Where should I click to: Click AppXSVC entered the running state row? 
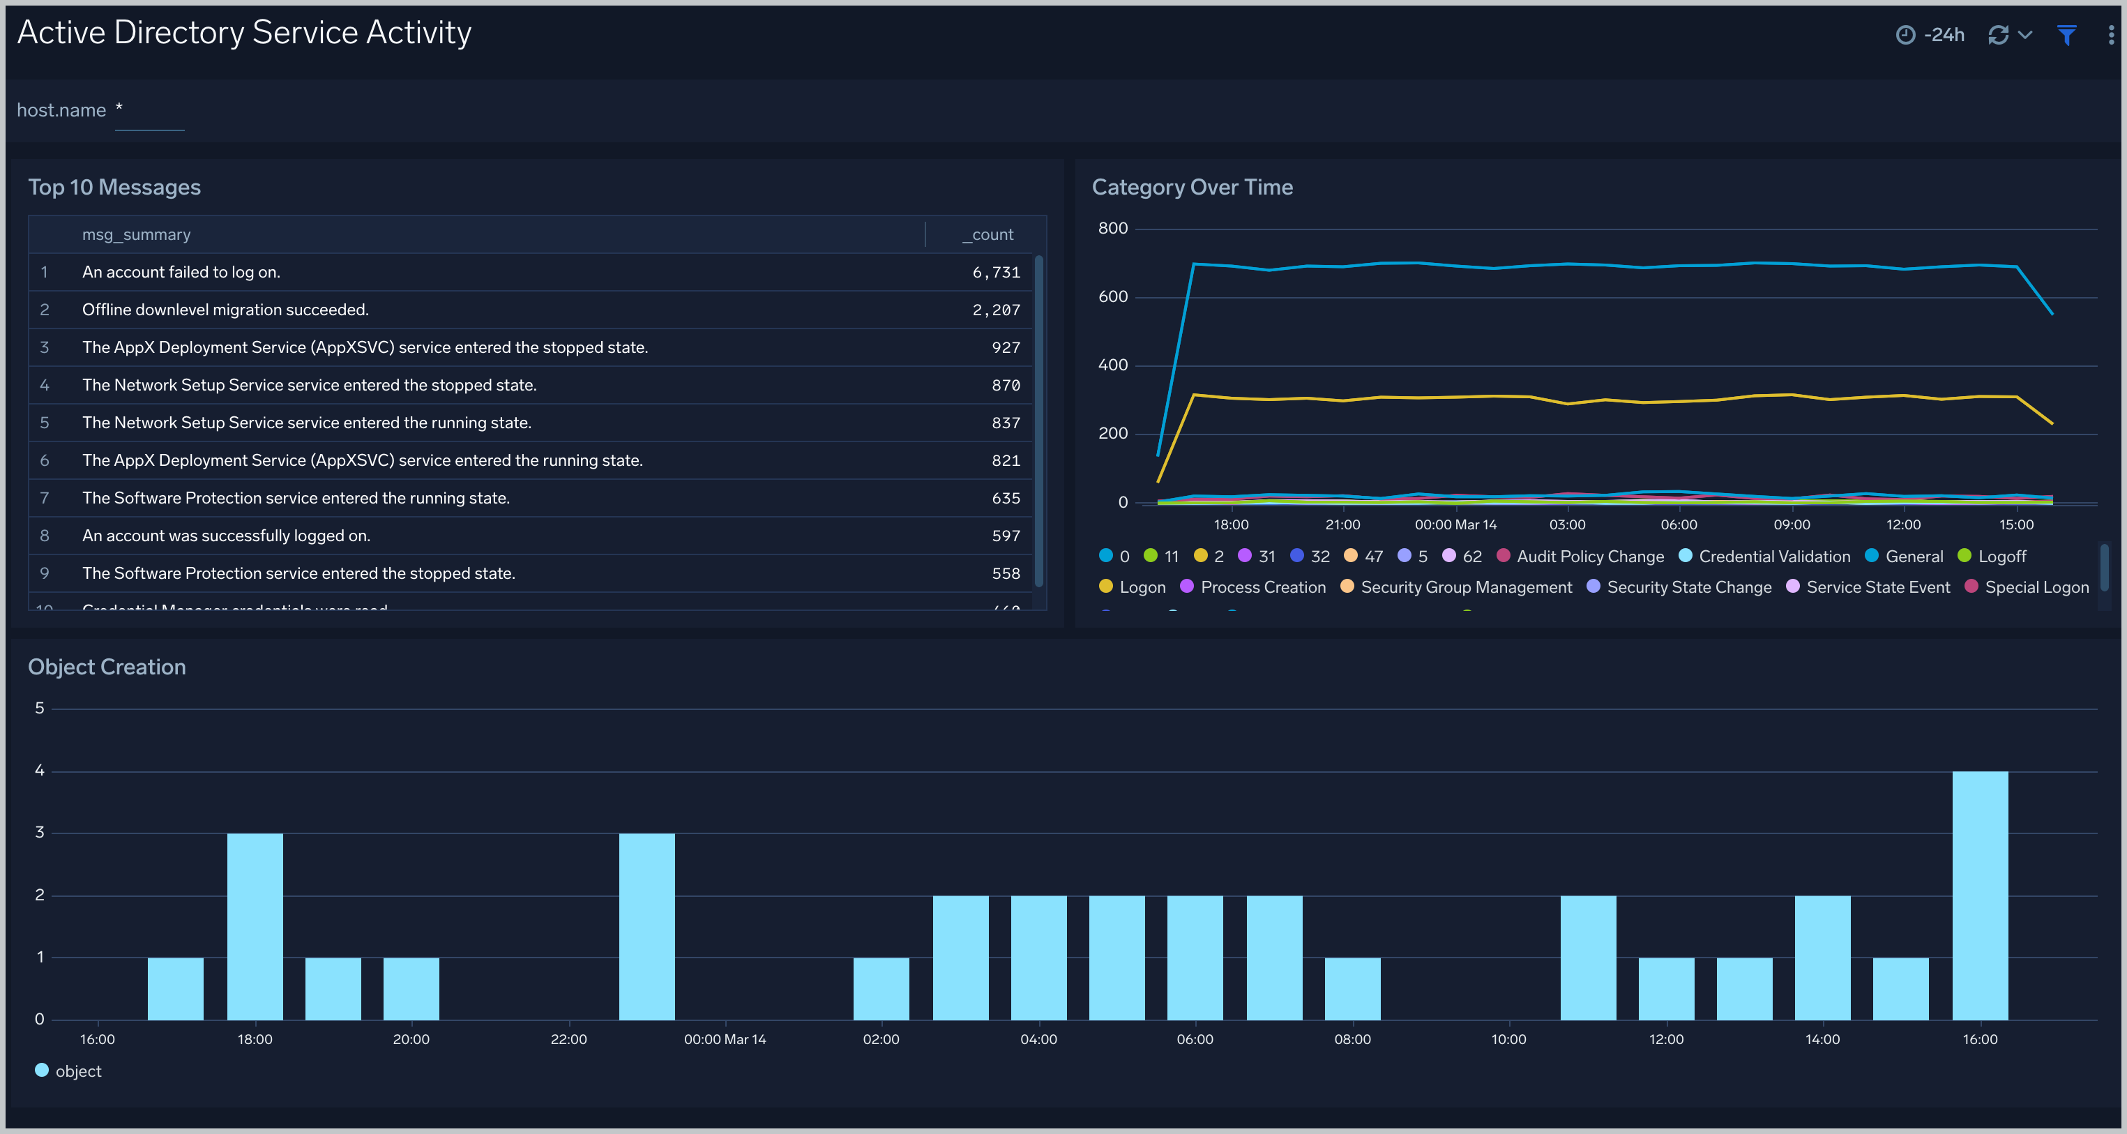[x=531, y=460]
